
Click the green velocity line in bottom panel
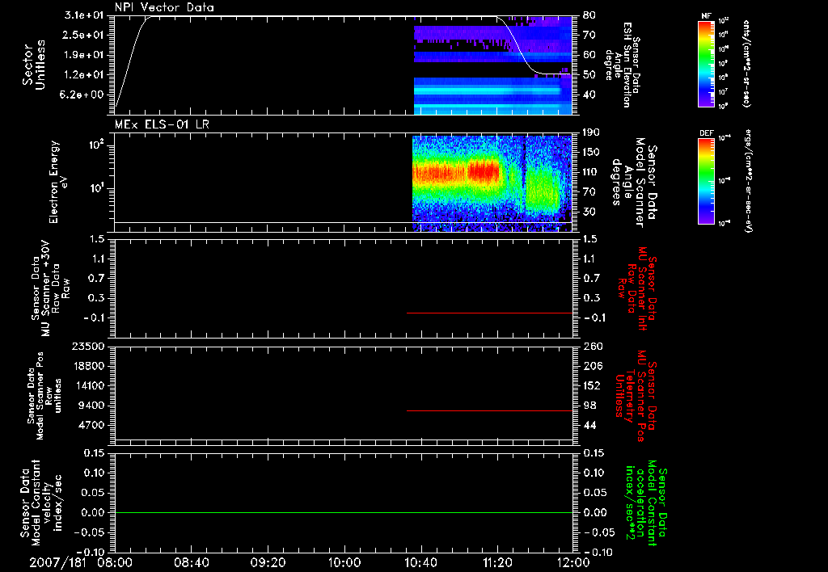click(343, 512)
